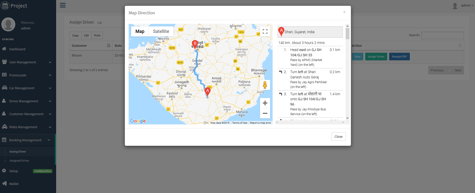475x193 pixels.
Task: Download Receipt PDF for Bhavin
Action: click(x=399, y=57)
